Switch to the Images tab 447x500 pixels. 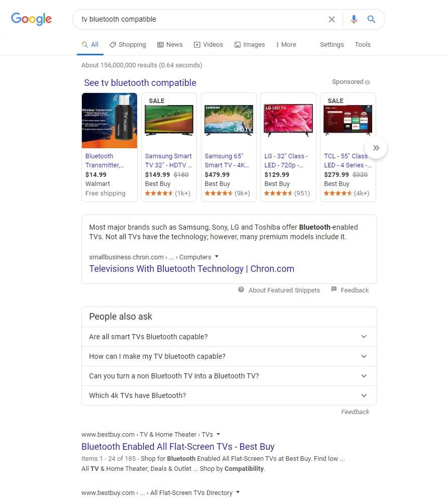[250, 45]
